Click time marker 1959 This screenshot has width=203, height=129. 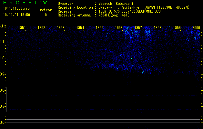(x=177, y=27)
